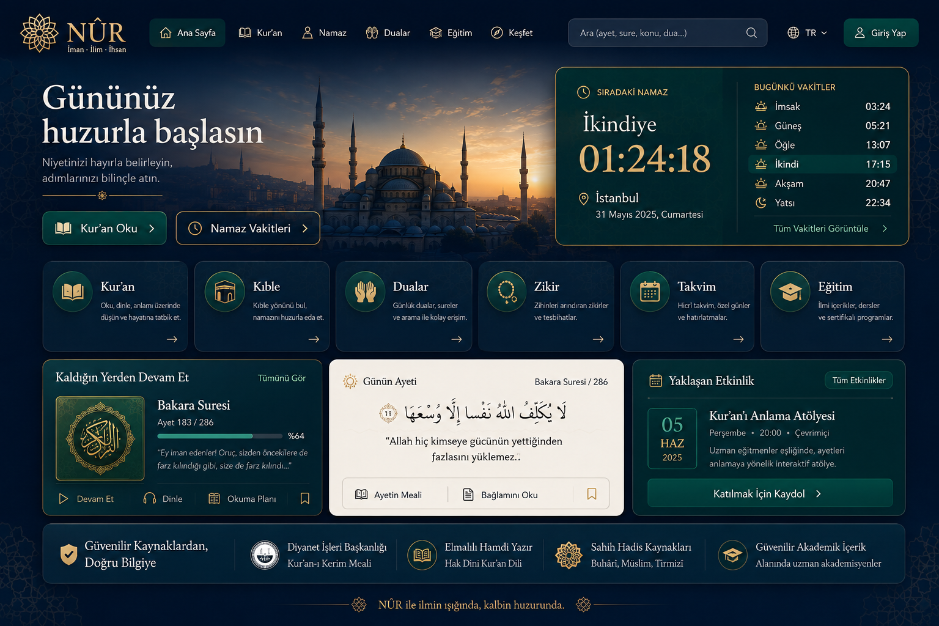Expand Tüm Vakitleri Görüntüle chevron
Viewport: 939px width, 626px height.
885,229
